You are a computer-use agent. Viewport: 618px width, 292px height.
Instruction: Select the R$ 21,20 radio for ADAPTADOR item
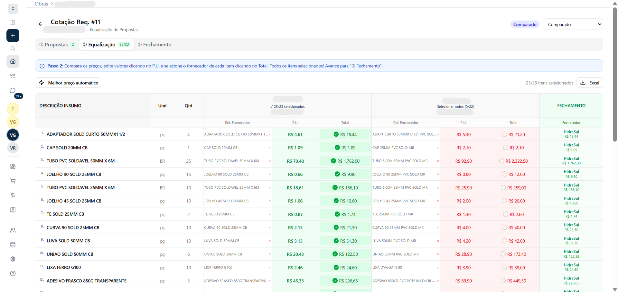click(504, 134)
